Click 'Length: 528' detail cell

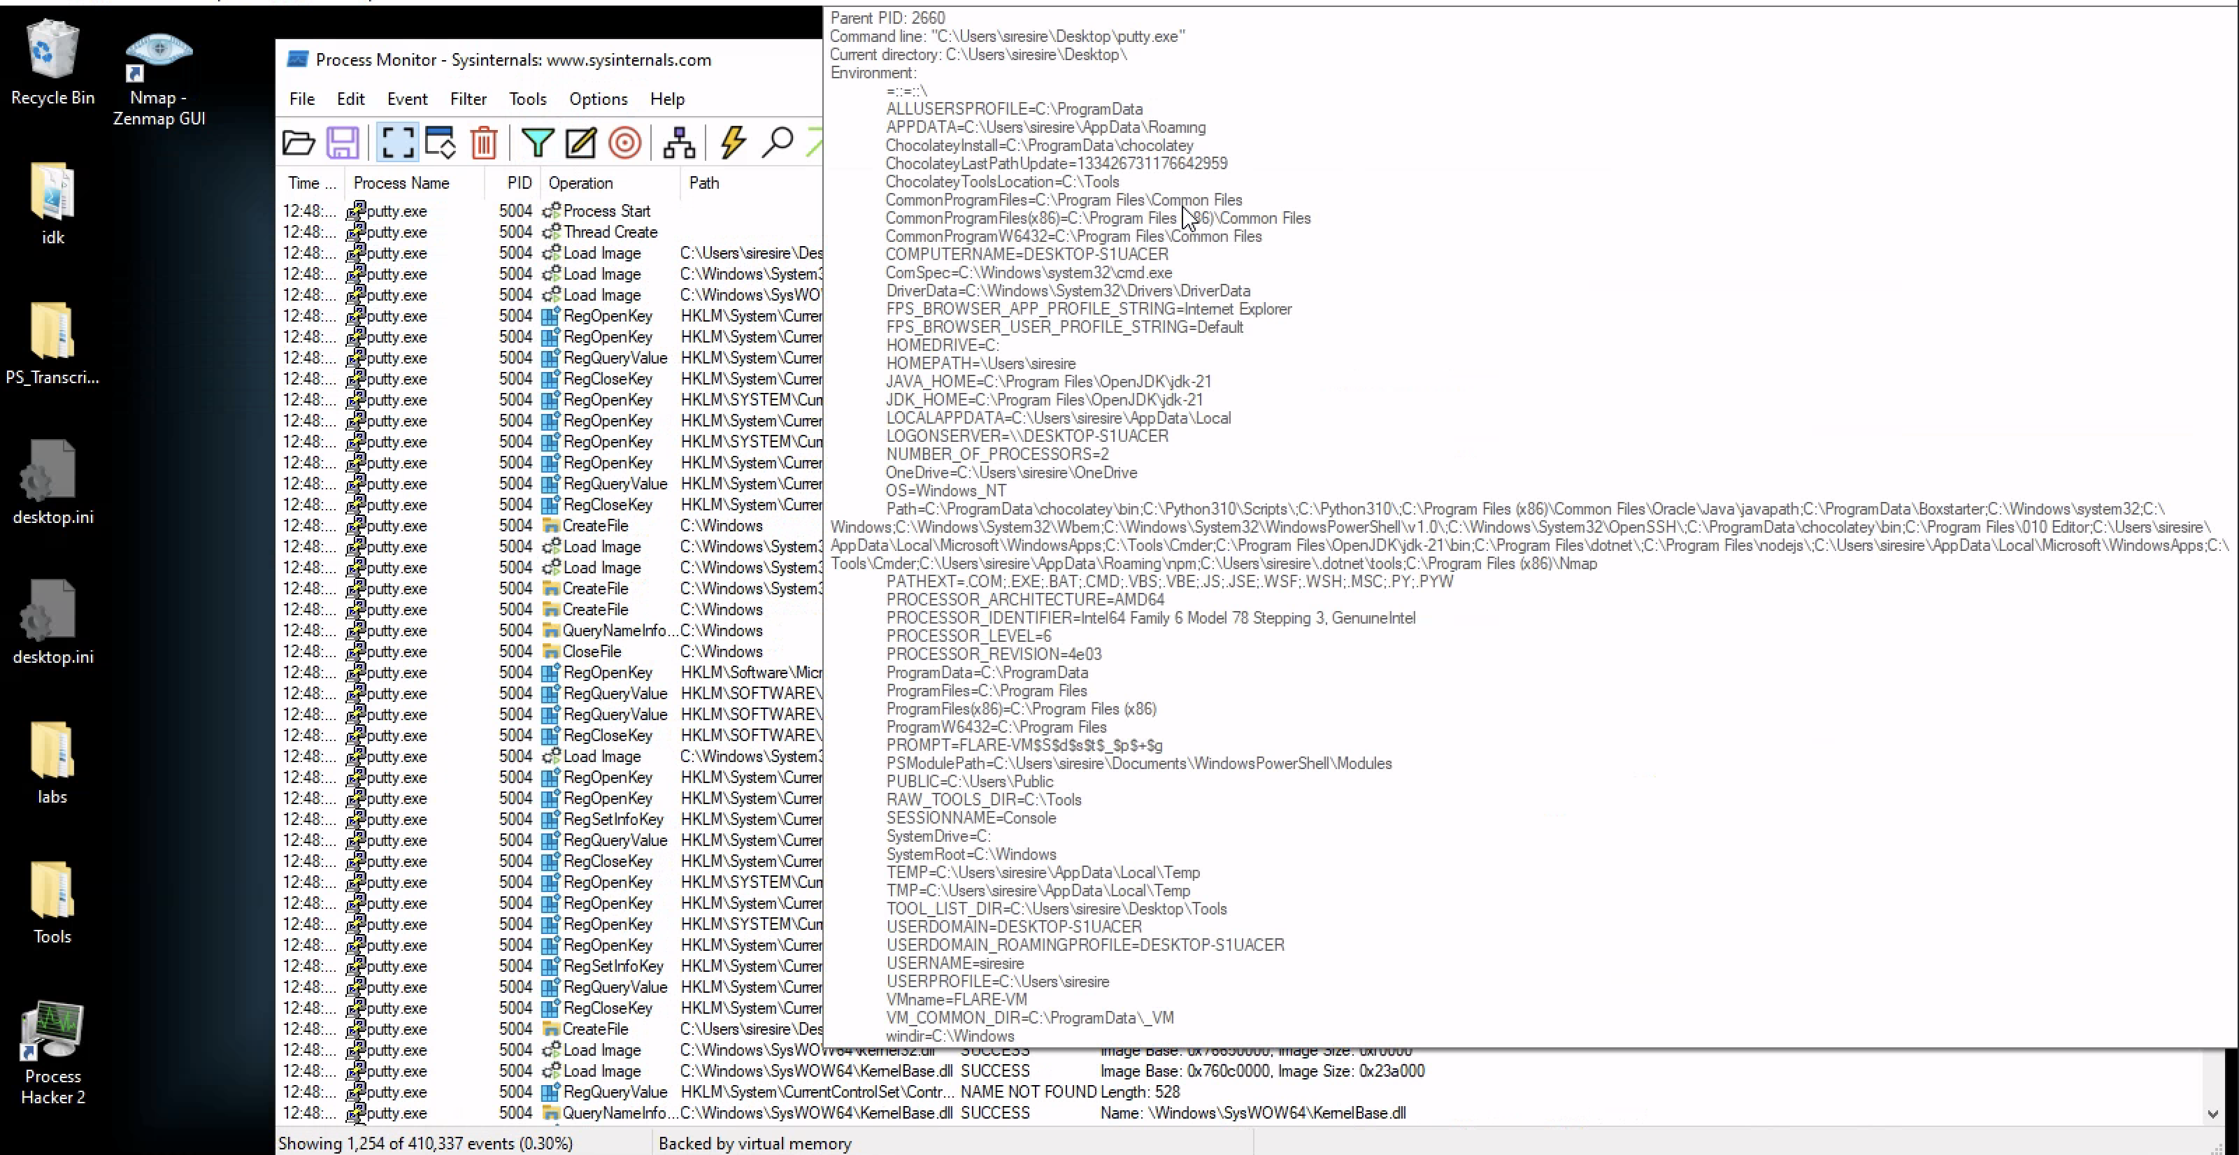[x=1140, y=1093]
